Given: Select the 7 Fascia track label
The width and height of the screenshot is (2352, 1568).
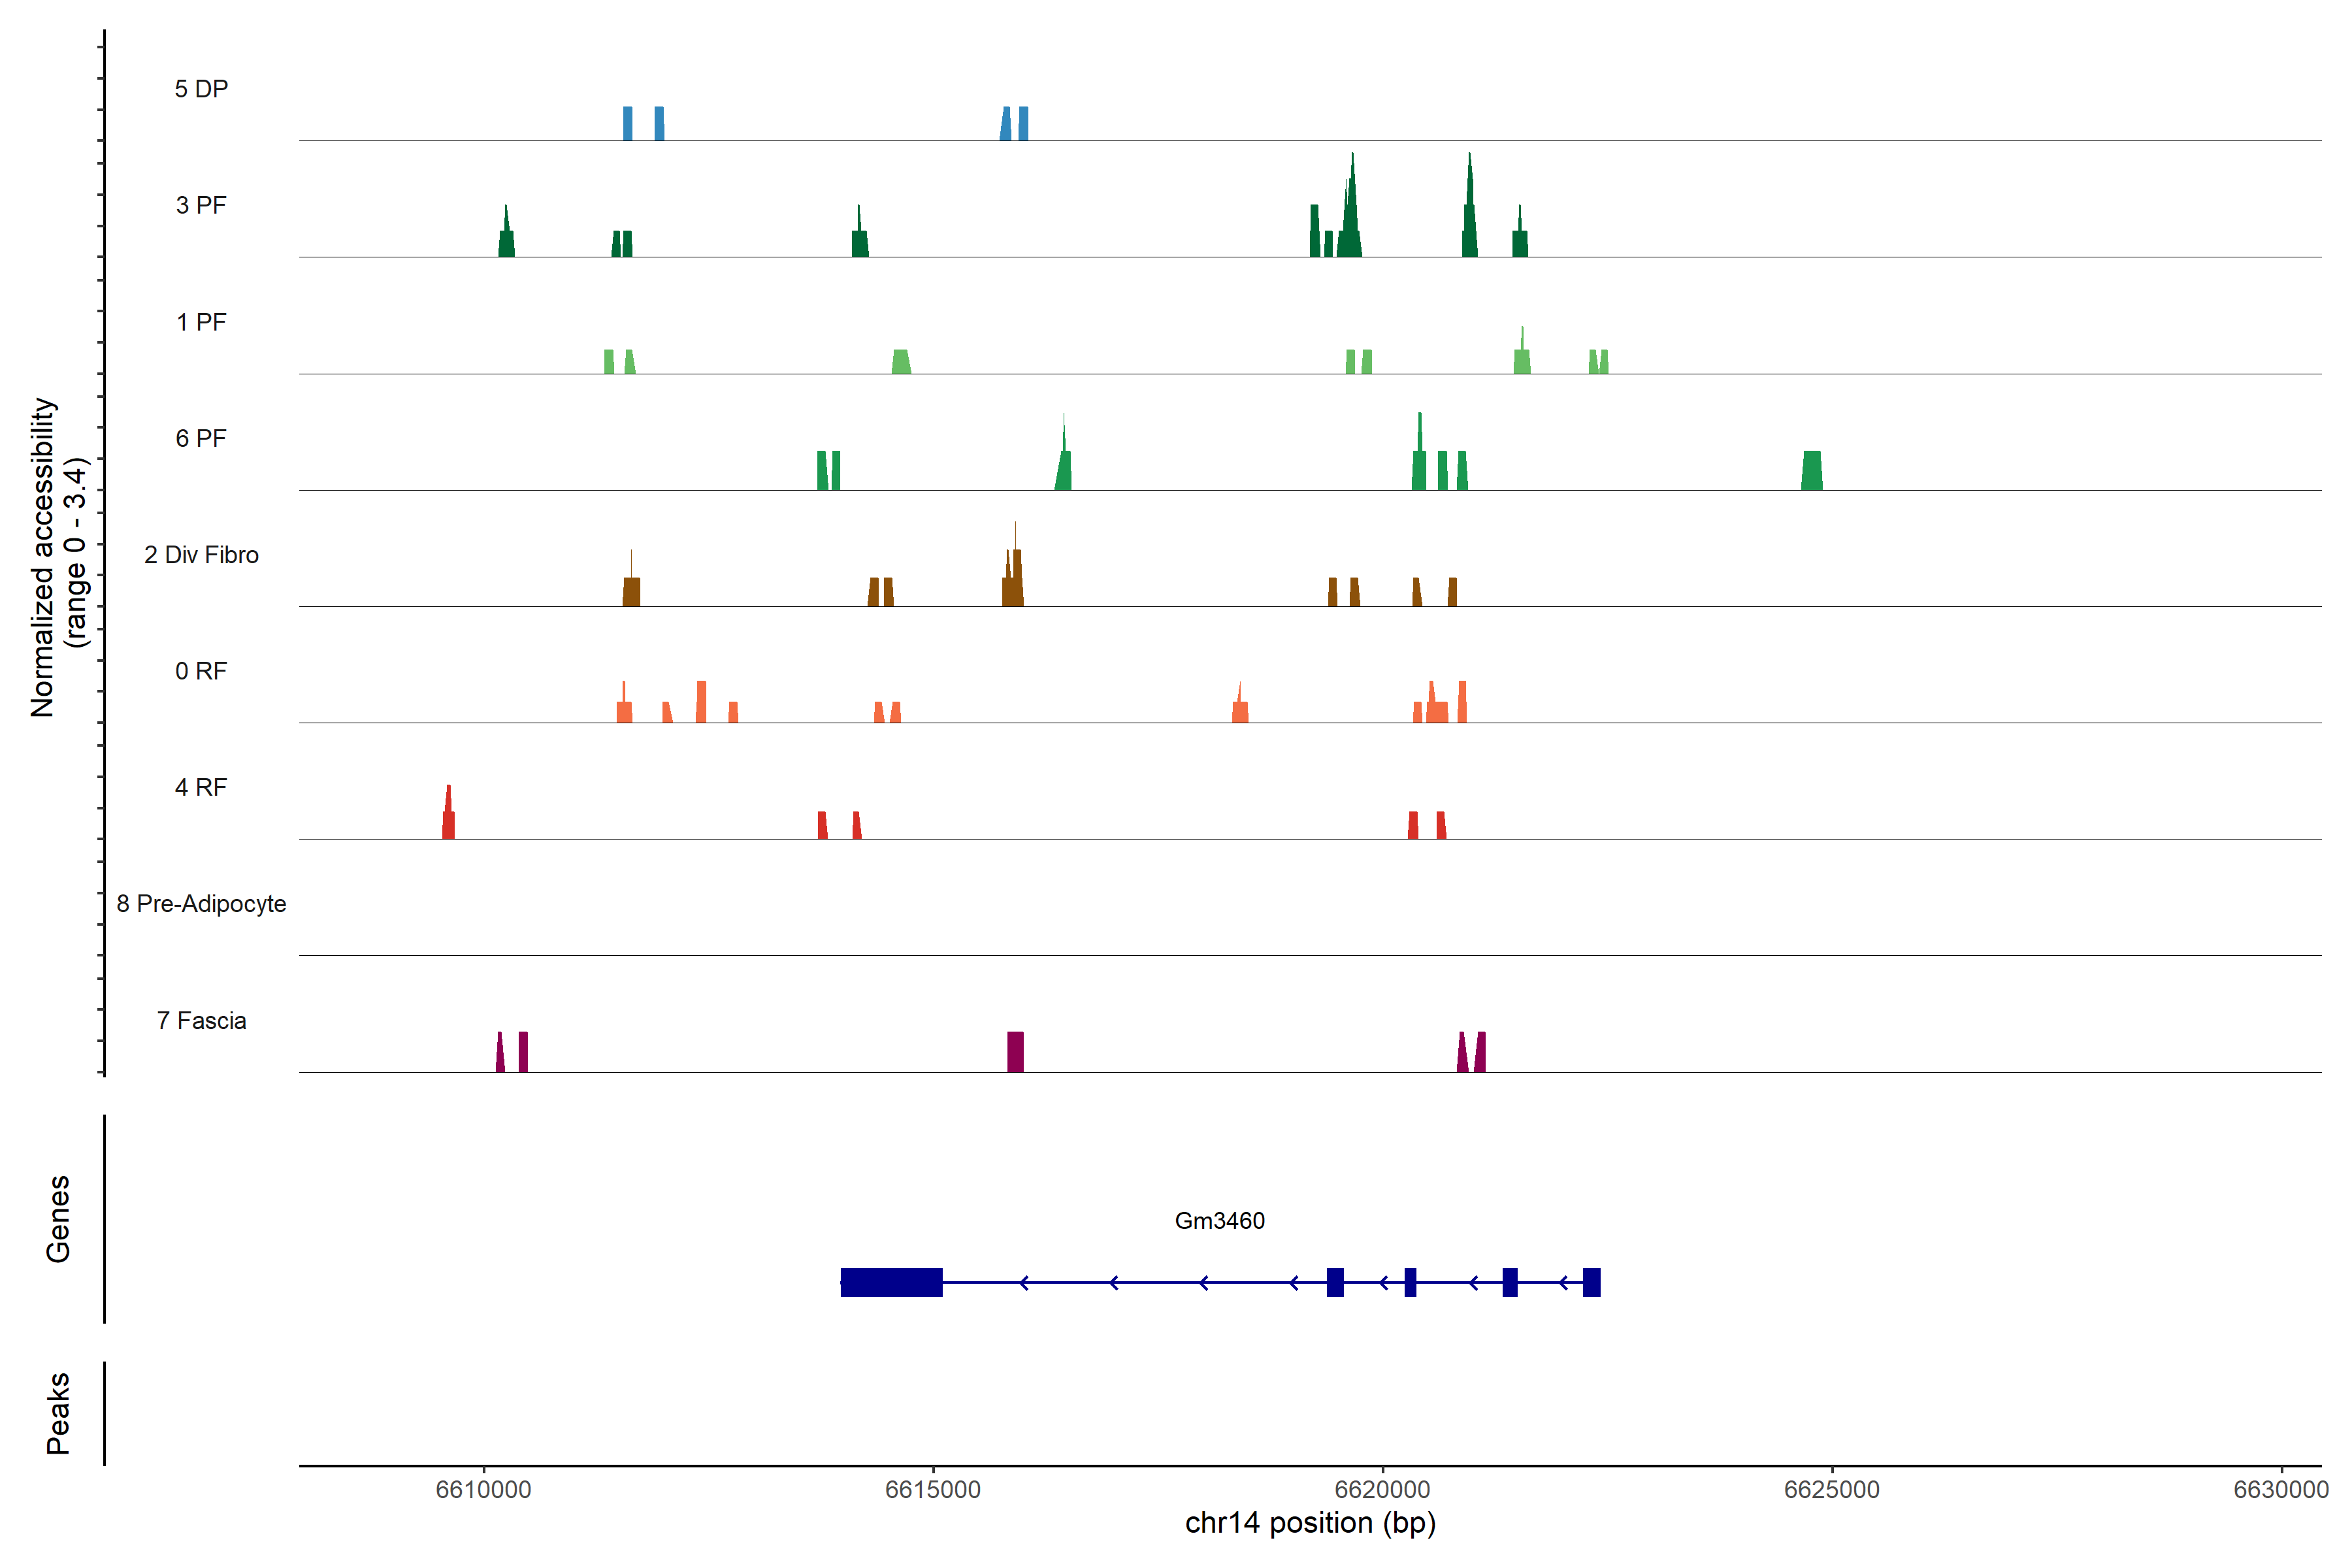Looking at the screenshot, I should point(201,1020).
